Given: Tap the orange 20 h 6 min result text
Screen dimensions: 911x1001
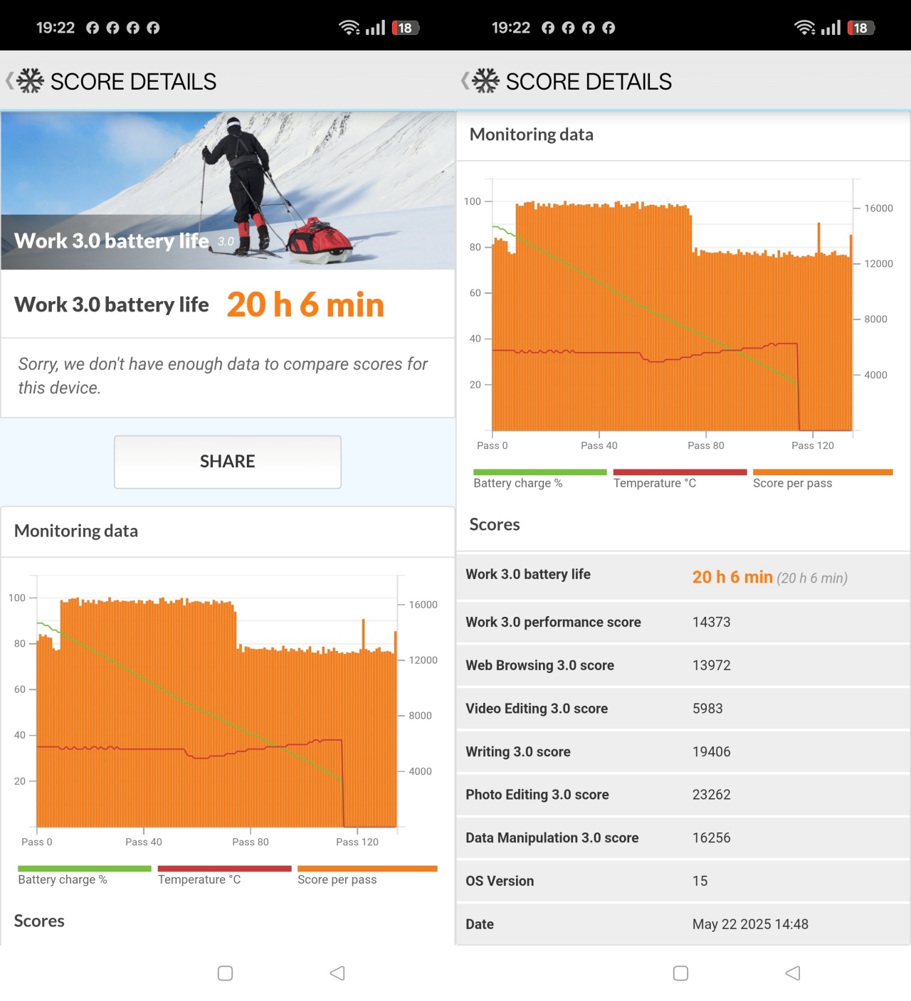Looking at the screenshot, I should coord(305,305).
